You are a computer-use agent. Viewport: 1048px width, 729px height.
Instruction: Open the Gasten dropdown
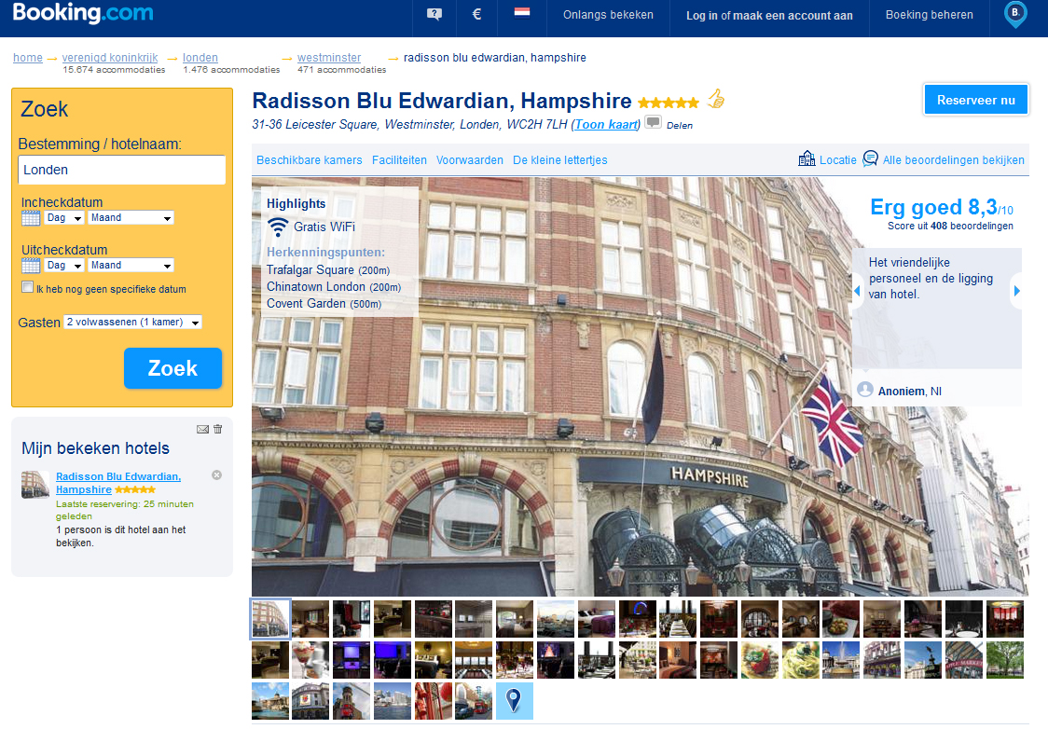pyautogui.click(x=131, y=323)
